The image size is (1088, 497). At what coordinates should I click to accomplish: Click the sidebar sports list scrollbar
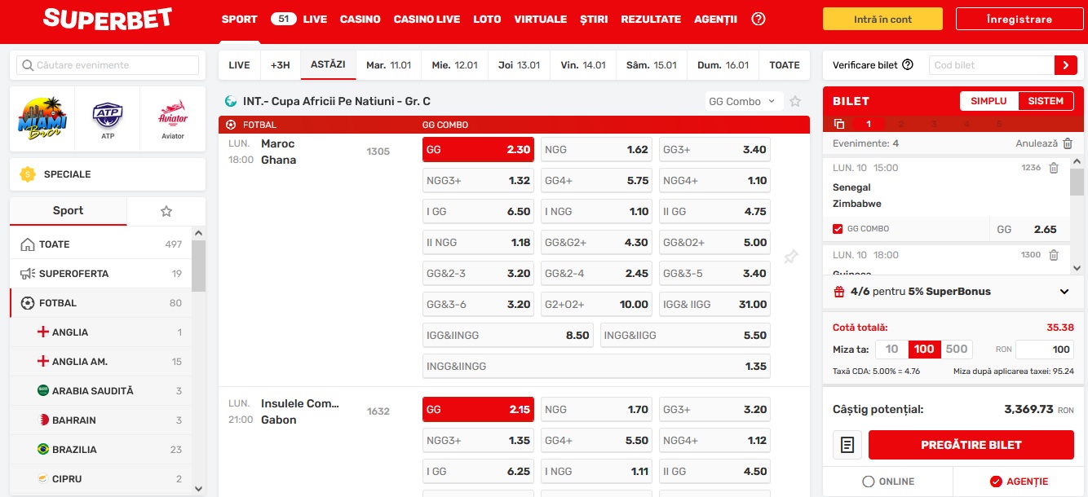point(198,266)
